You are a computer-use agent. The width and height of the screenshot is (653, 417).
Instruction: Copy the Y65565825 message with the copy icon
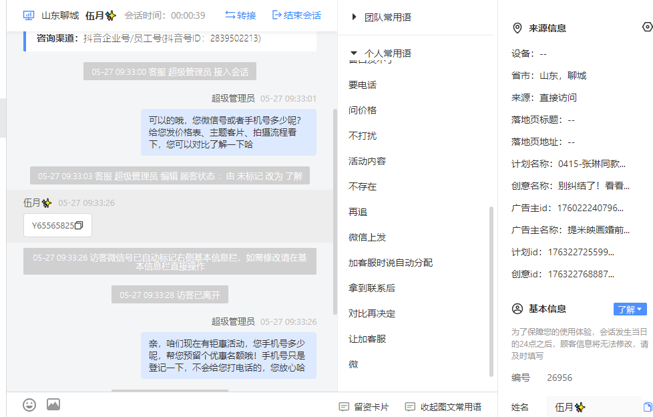[79, 225]
